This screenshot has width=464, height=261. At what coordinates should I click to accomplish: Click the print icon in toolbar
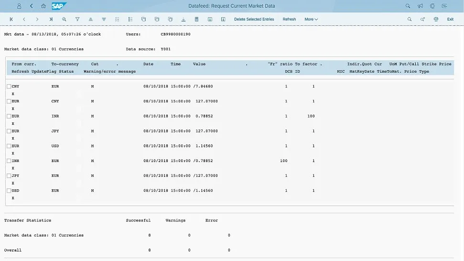[436, 19]
